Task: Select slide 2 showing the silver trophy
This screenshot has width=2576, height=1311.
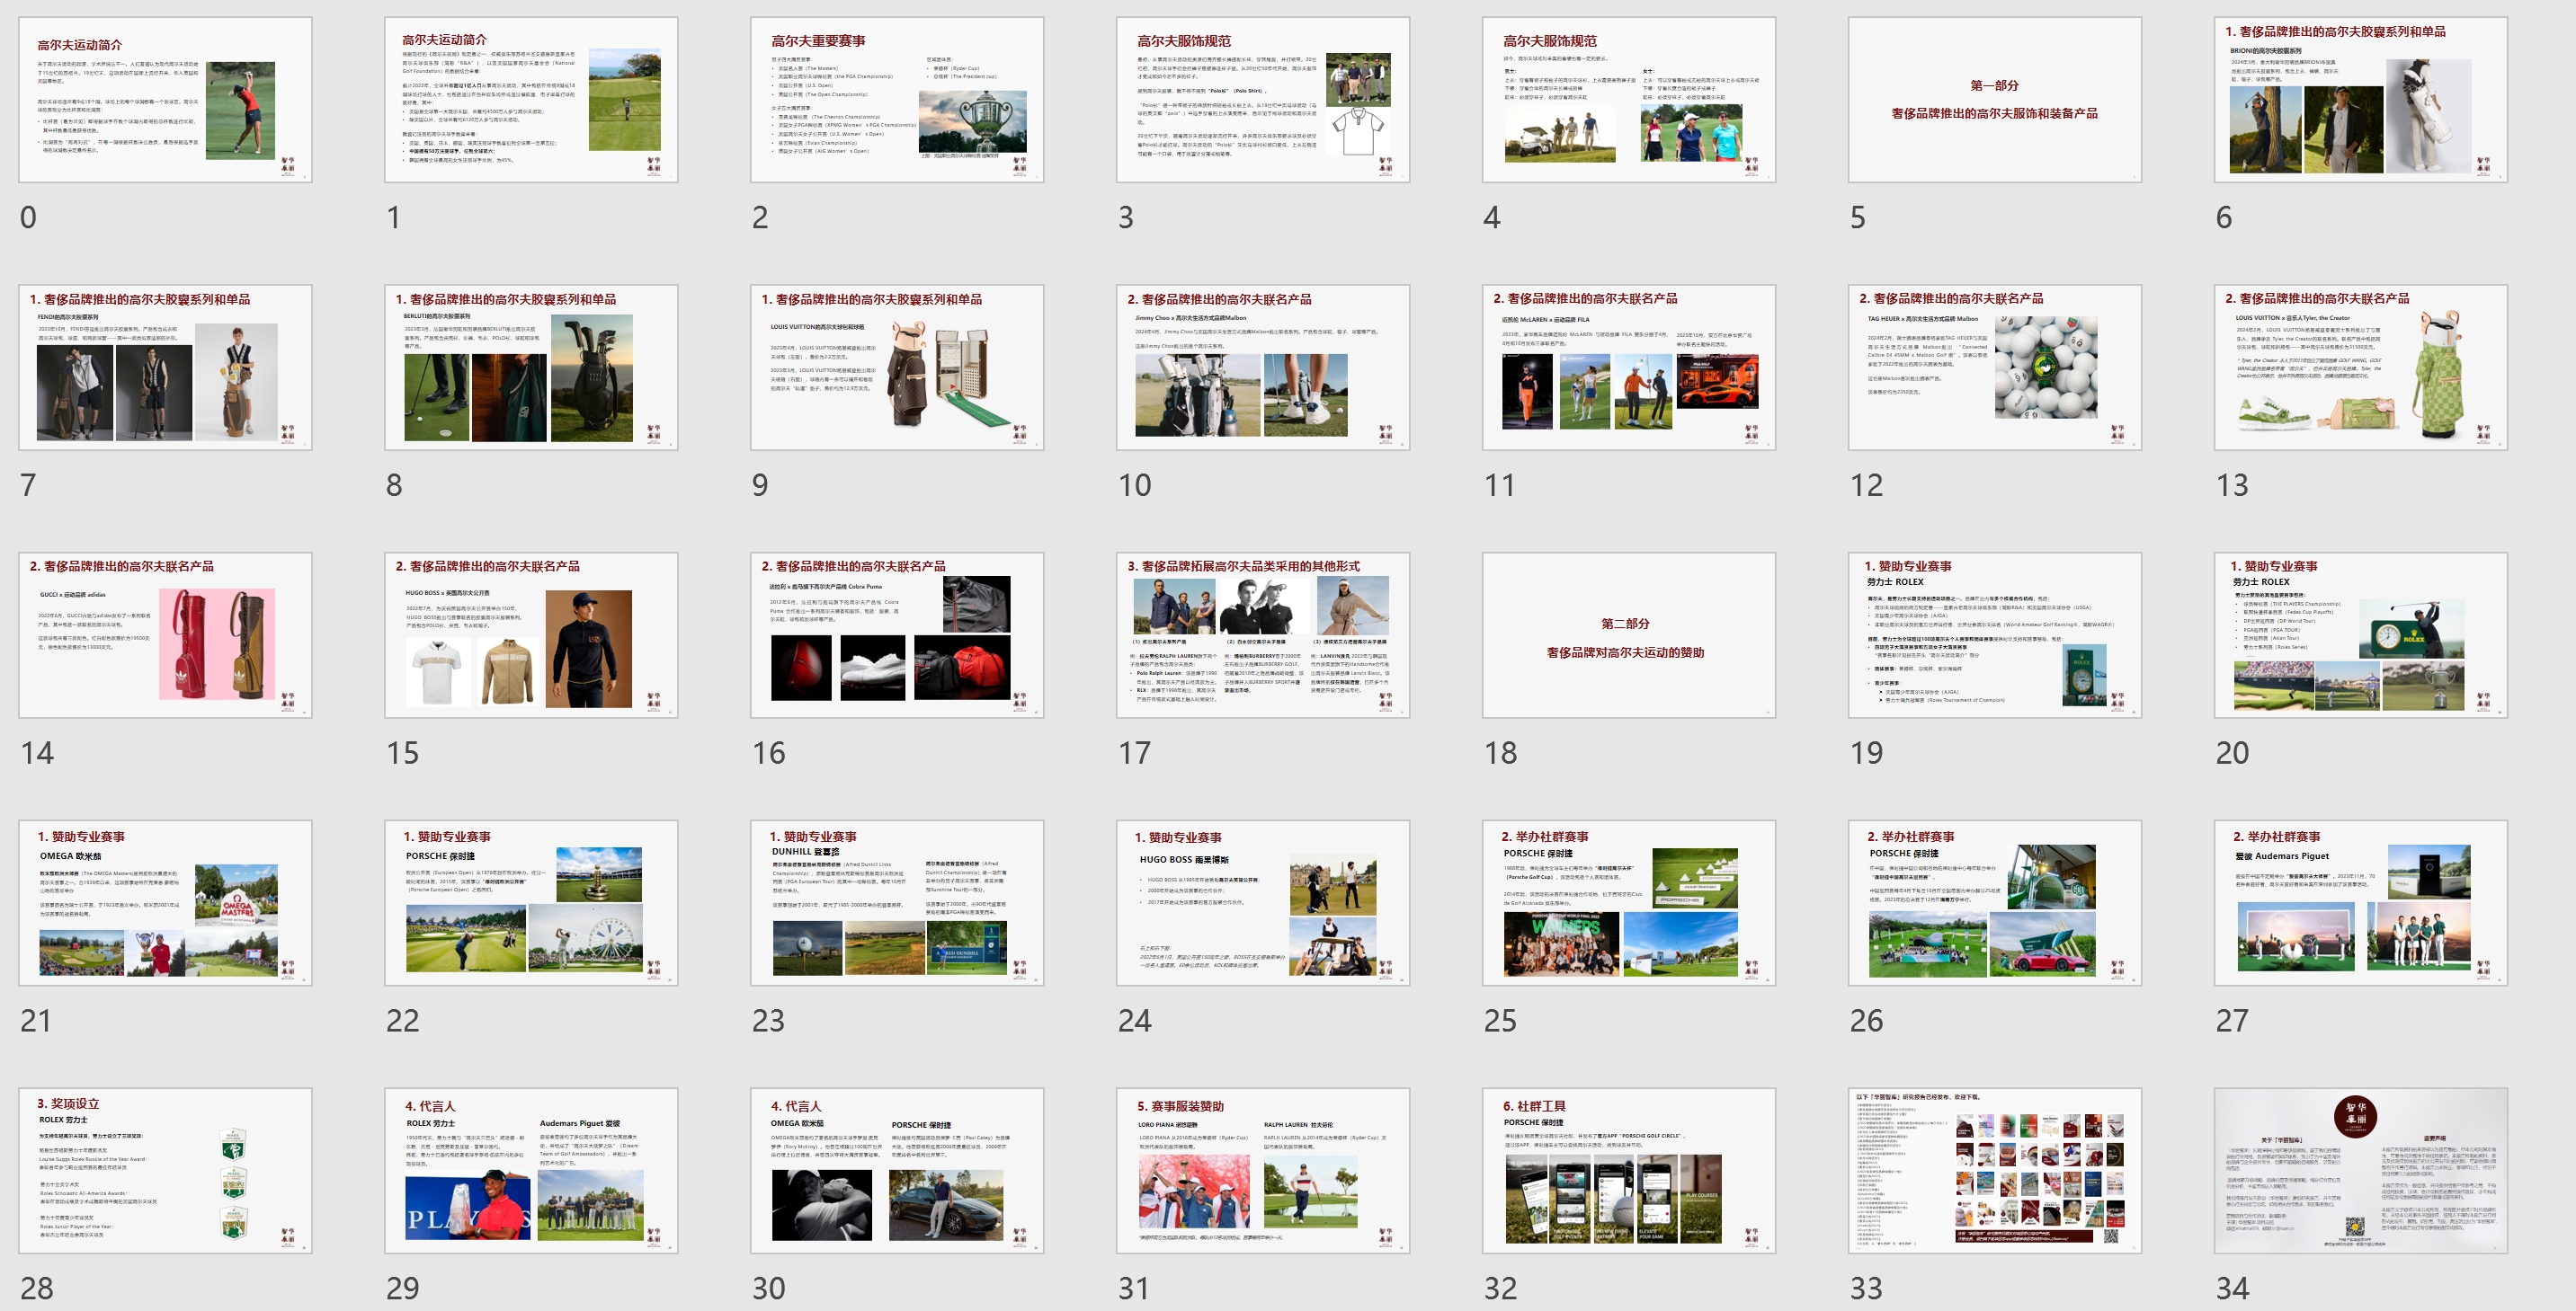Action: tap(897, 99)
